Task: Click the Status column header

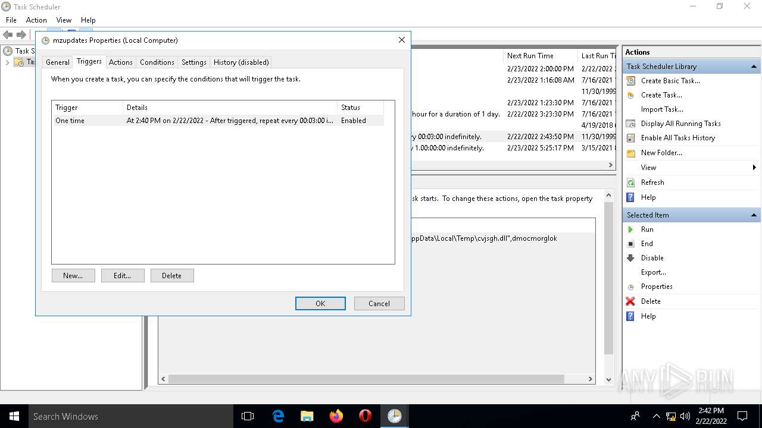Action: coord(361,108)
